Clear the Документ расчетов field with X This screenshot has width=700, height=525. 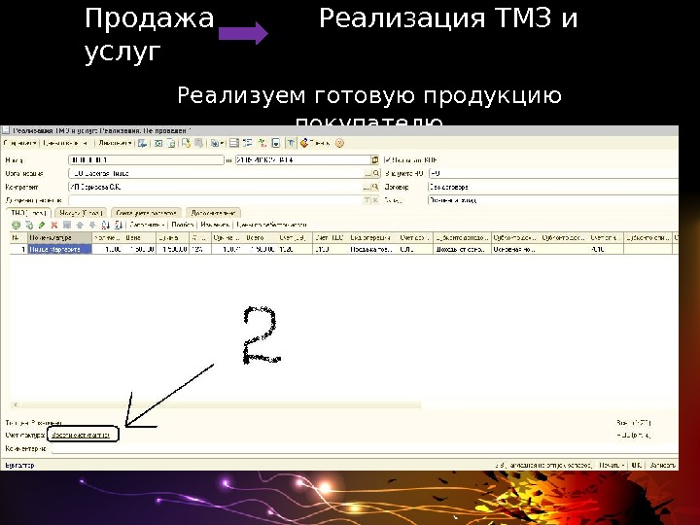376,200
